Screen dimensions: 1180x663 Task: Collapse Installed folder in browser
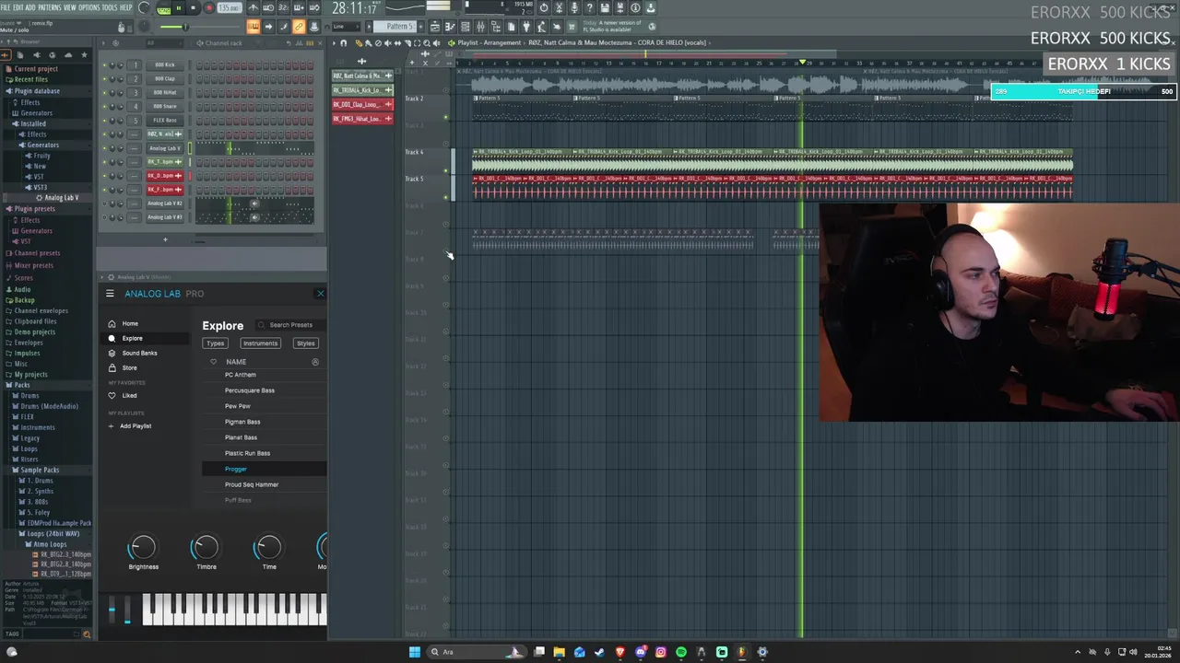click(32, 123)
